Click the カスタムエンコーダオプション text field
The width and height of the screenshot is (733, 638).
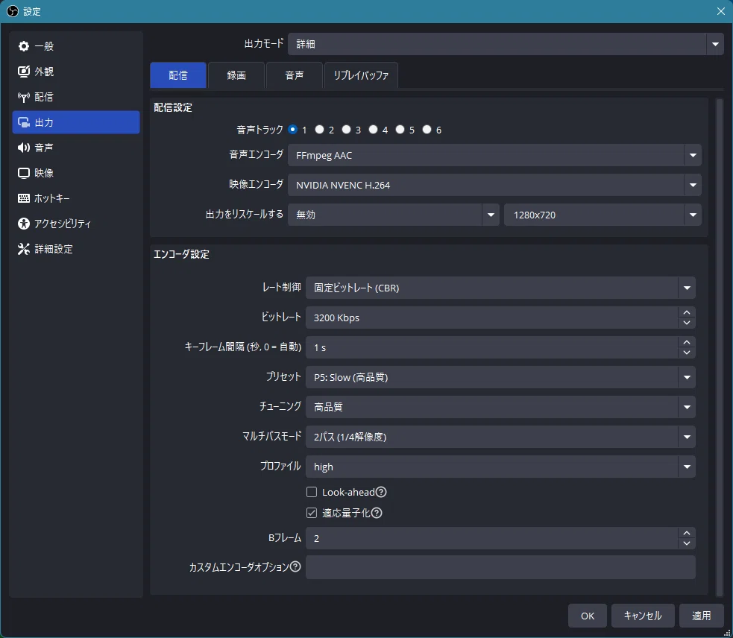(500, 567)
